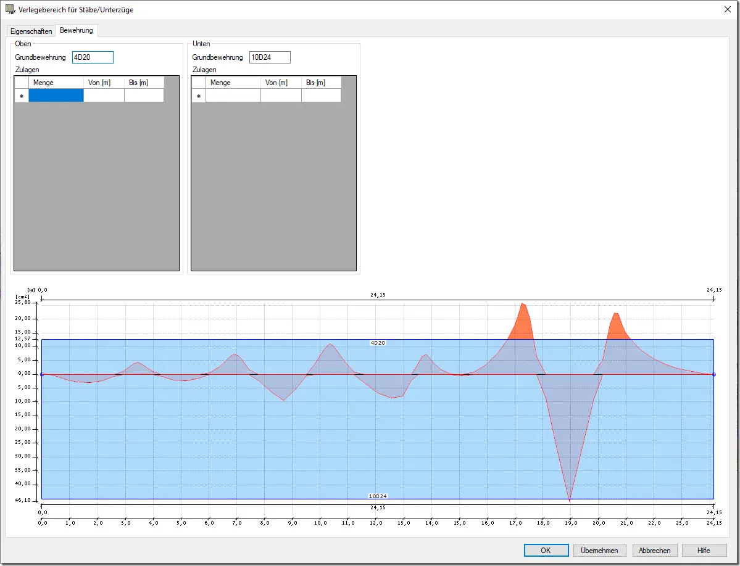Select the Bewehrung tab
The height and width of the screenshot is (566, 740).
(77, 30)
